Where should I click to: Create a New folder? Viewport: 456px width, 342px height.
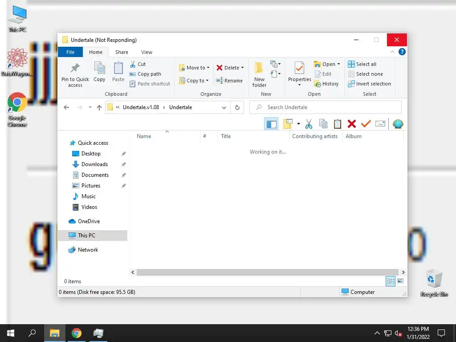(259, 74)
